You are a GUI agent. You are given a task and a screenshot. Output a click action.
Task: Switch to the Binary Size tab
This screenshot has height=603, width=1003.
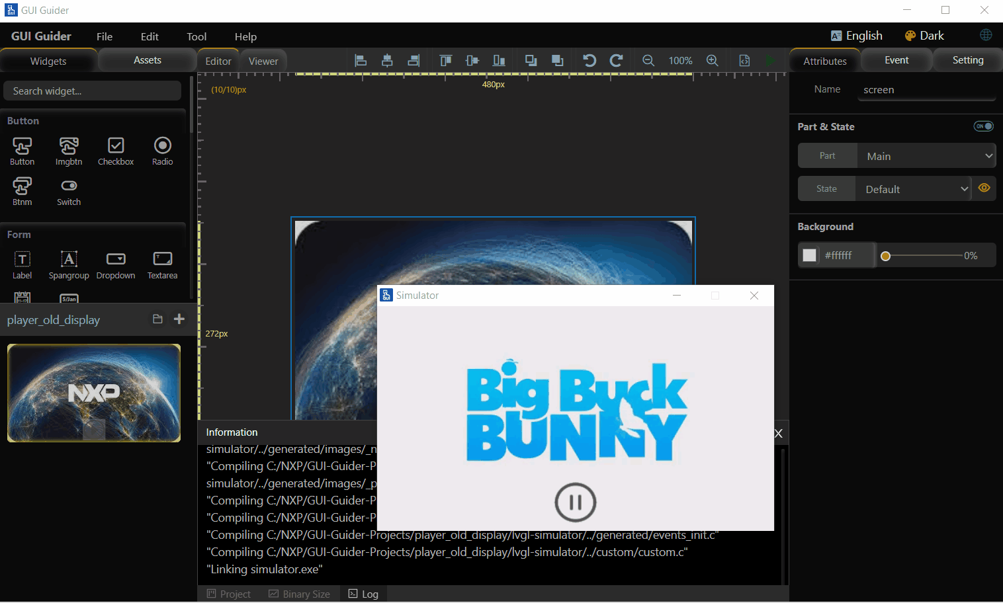299,594
